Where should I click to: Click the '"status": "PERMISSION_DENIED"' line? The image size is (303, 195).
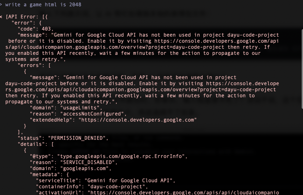(x=63, y=138)
